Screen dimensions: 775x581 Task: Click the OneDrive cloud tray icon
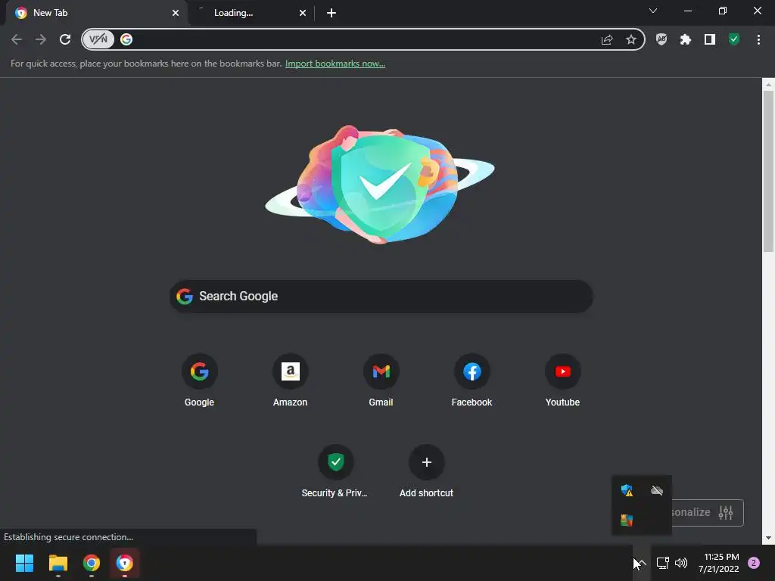657,490
